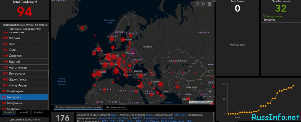Click the latest point on the cases chart
The height and width of the screenshot is (122, 301).
(x=293, y=86)
